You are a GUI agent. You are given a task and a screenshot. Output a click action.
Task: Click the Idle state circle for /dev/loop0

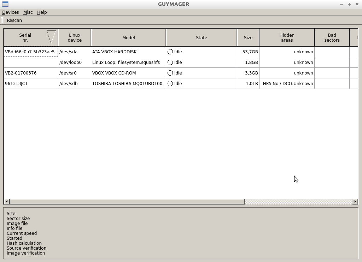[x=170, y=62]
